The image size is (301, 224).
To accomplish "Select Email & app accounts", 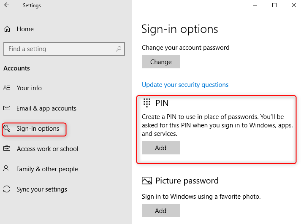I will (46, 108).
